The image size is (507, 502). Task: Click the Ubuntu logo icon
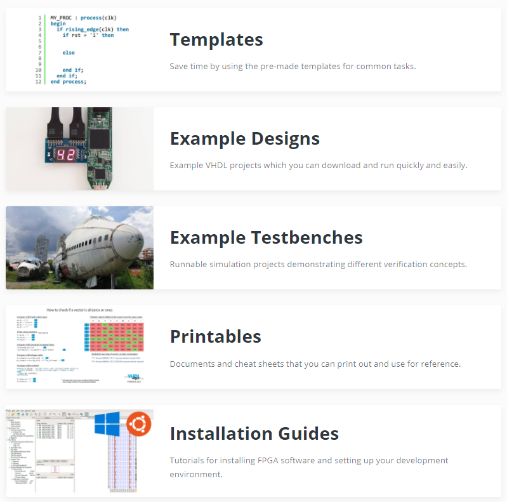click(x=139, y=424)
